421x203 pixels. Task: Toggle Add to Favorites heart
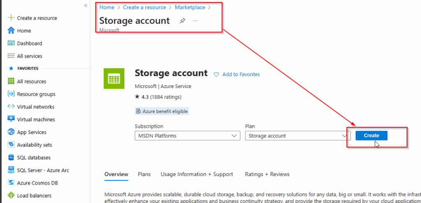pyautogui.click(x=216, y=74)
